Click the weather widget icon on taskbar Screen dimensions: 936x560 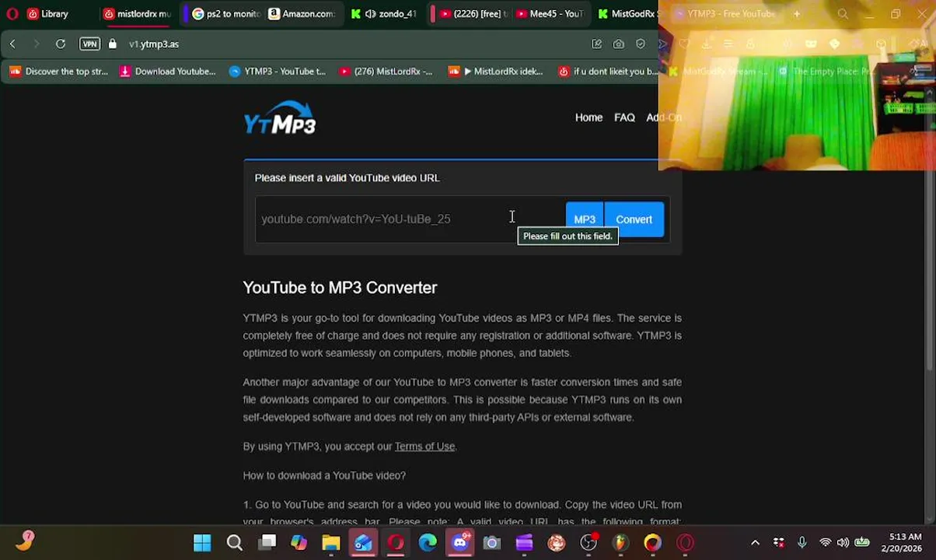[x=26, y=541]
